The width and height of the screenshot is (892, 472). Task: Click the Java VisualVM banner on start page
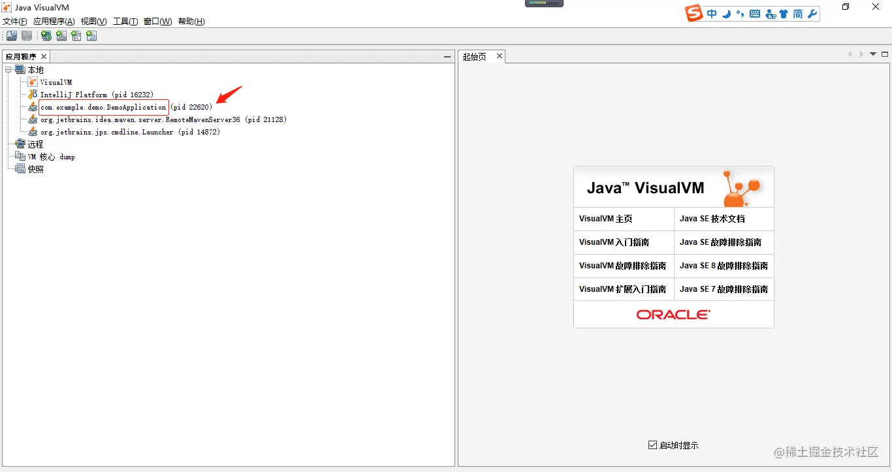pyautogui.click(x=674, y=187)
